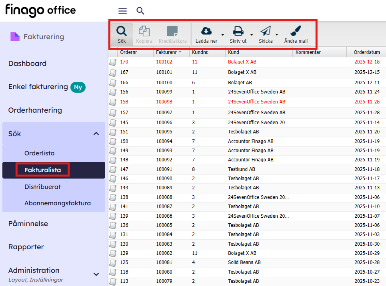Open document icon for order 170
Screen dimensions: 386x286
(x=113, y=62)
